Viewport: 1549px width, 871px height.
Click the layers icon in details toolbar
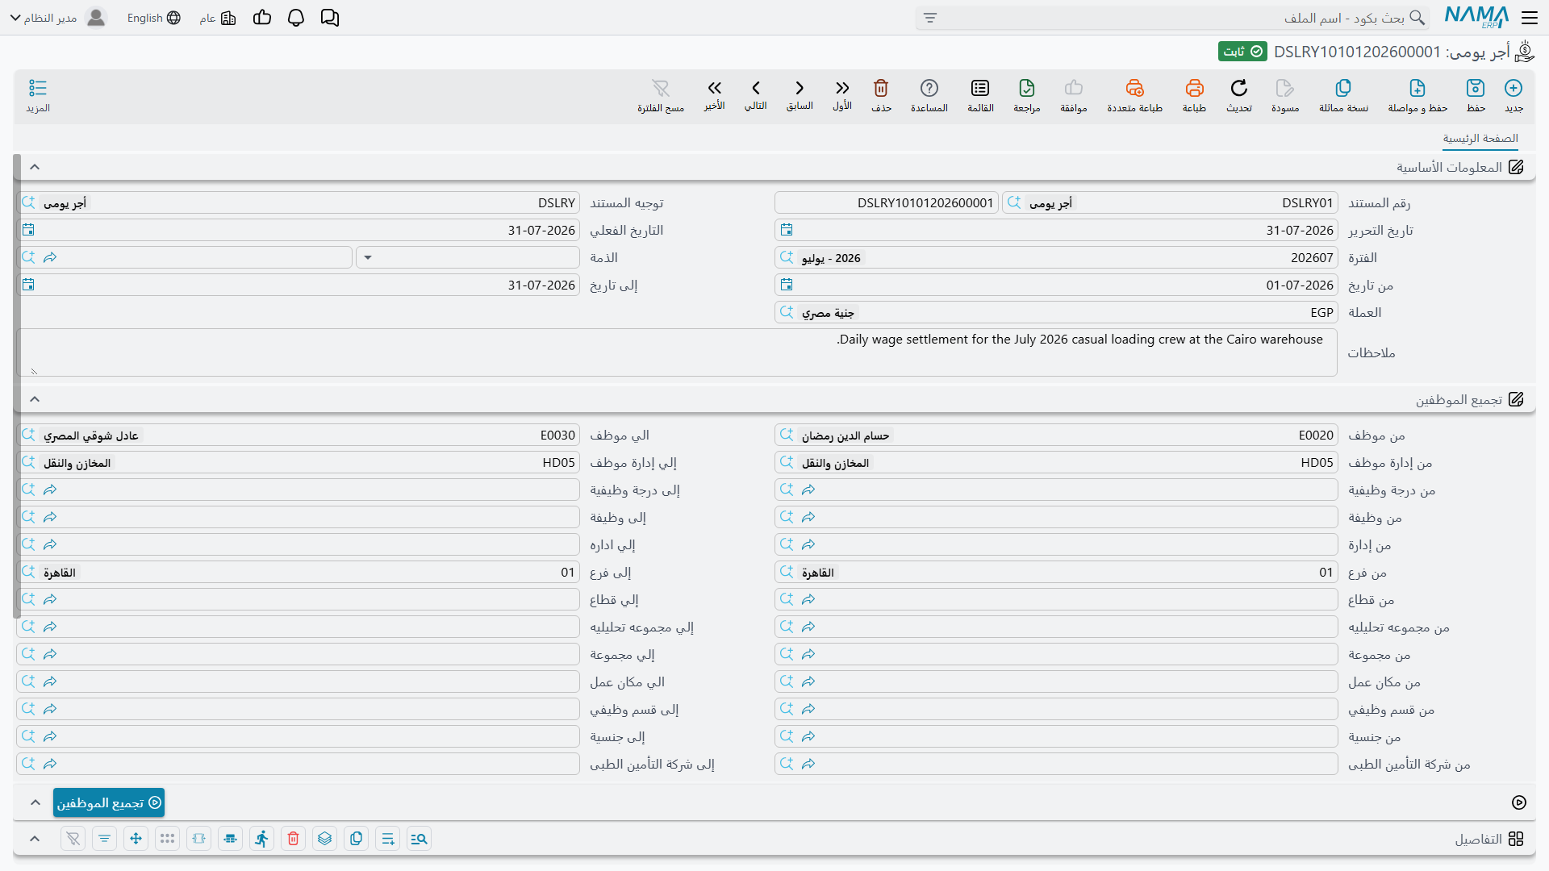coord(324,839)
